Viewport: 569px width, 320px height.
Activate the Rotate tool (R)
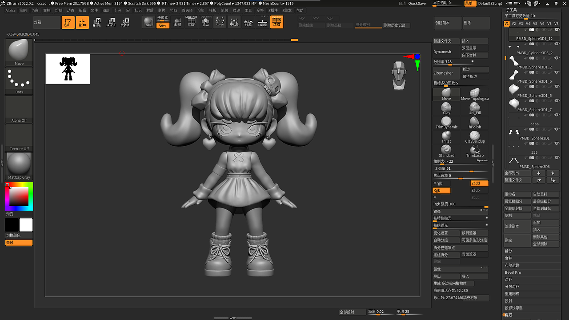tap(125, 22)
